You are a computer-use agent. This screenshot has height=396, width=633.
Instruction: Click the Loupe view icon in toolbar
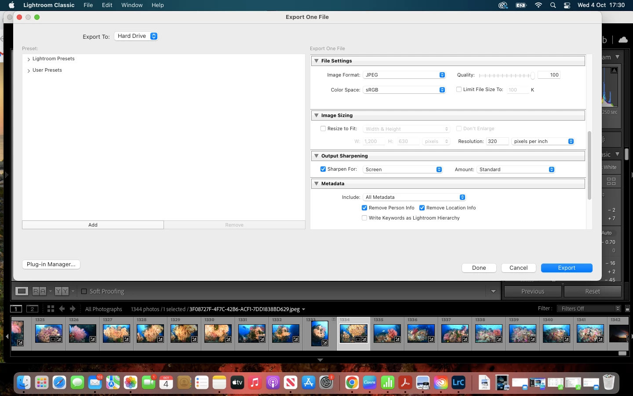pyautogui.click(x=22, y=291)
